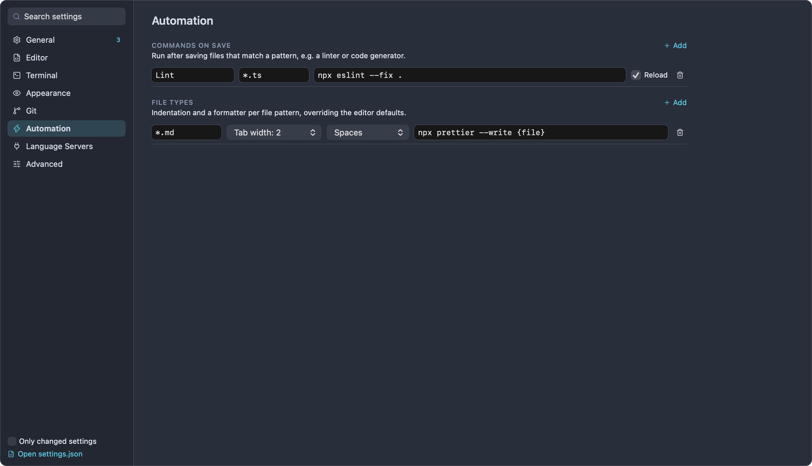The width and height of the screenshot is (812, 466).
Task: Go to Appearance settings
Action: [x=66, y=93]
